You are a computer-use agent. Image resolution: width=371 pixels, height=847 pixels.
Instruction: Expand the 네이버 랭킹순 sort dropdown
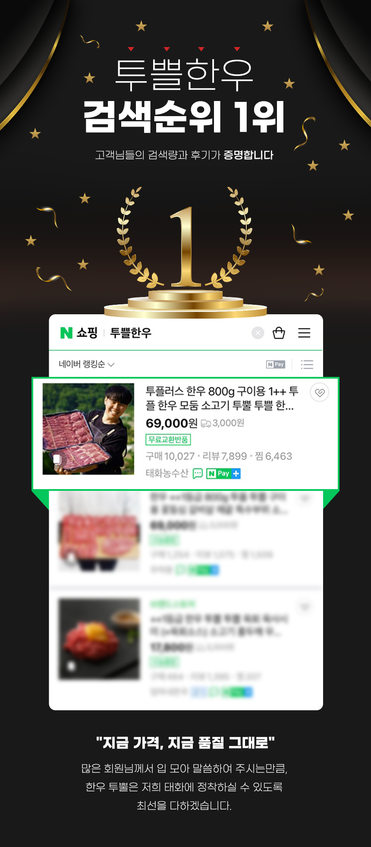[86, 364]
